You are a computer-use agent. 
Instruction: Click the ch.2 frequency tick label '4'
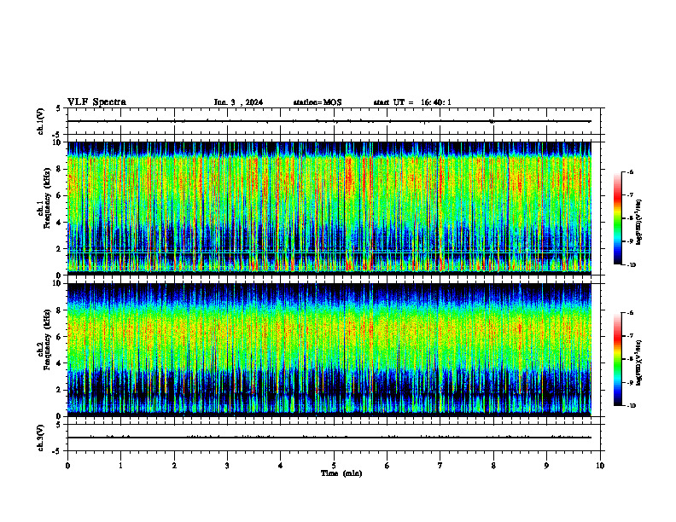[x=58, y=363]
